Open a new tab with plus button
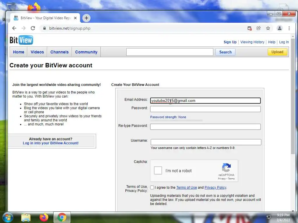Screen dimensions: 298x223 pyautogui.click(x=86, y=18)
